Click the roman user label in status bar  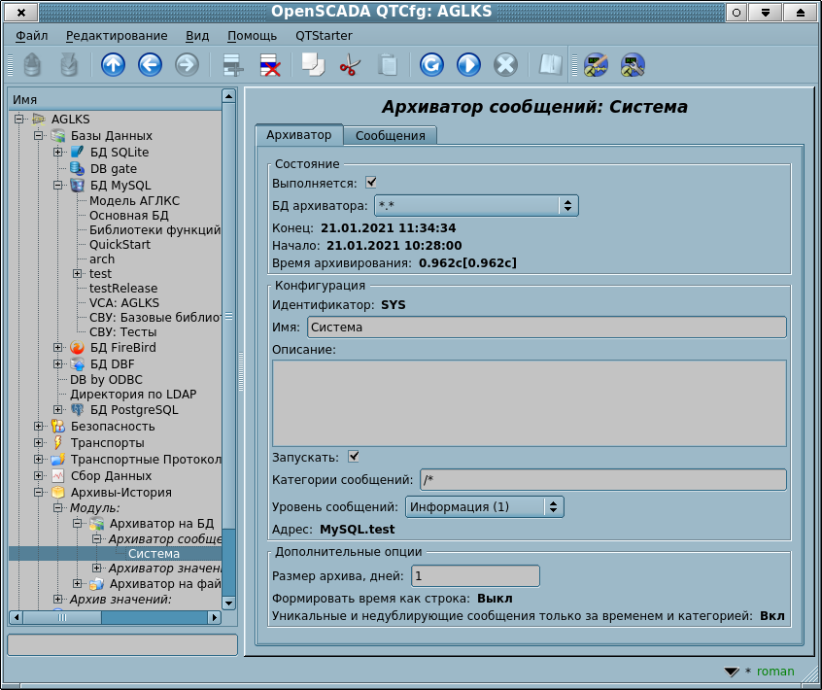point(775,672)
